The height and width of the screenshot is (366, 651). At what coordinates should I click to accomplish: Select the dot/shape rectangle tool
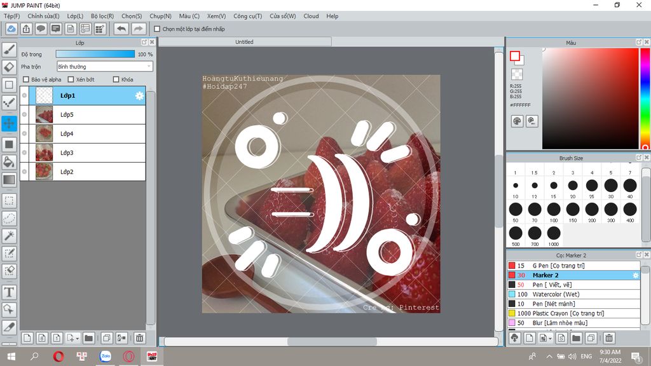coord(9,85)
